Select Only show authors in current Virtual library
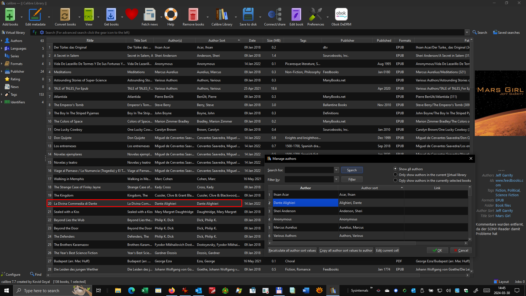 (x=395, y=175)
